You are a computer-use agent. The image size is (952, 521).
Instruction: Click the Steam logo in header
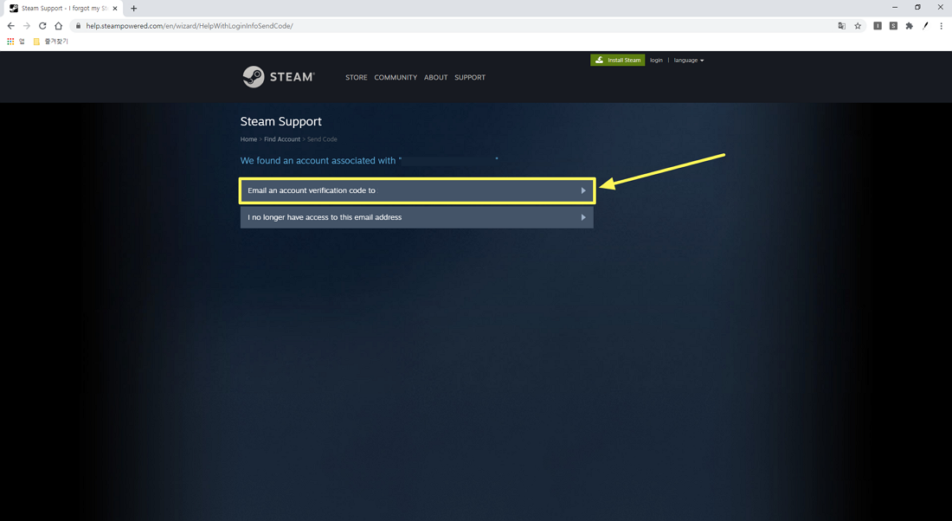click(x=279, y=77)
